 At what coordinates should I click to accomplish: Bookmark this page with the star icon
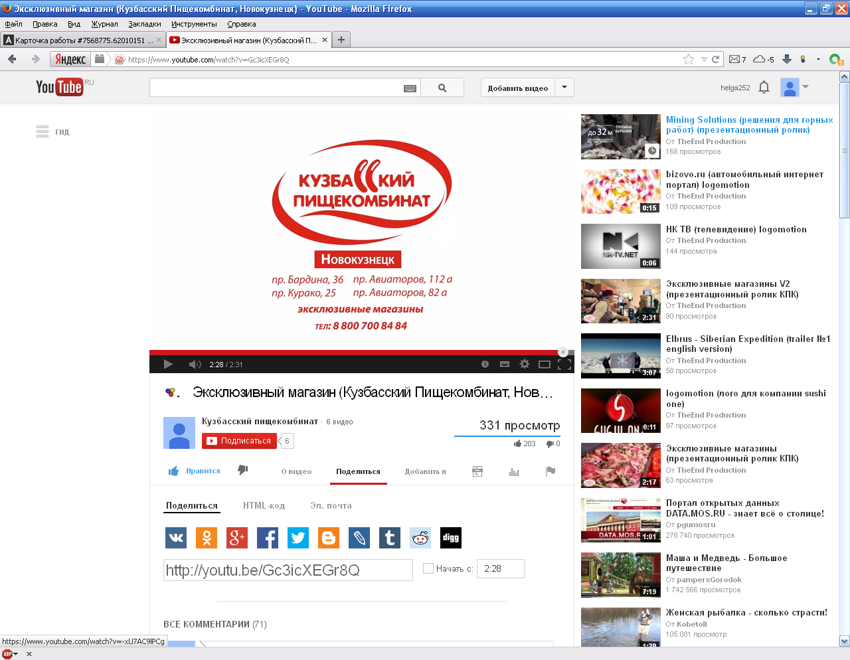689,59
